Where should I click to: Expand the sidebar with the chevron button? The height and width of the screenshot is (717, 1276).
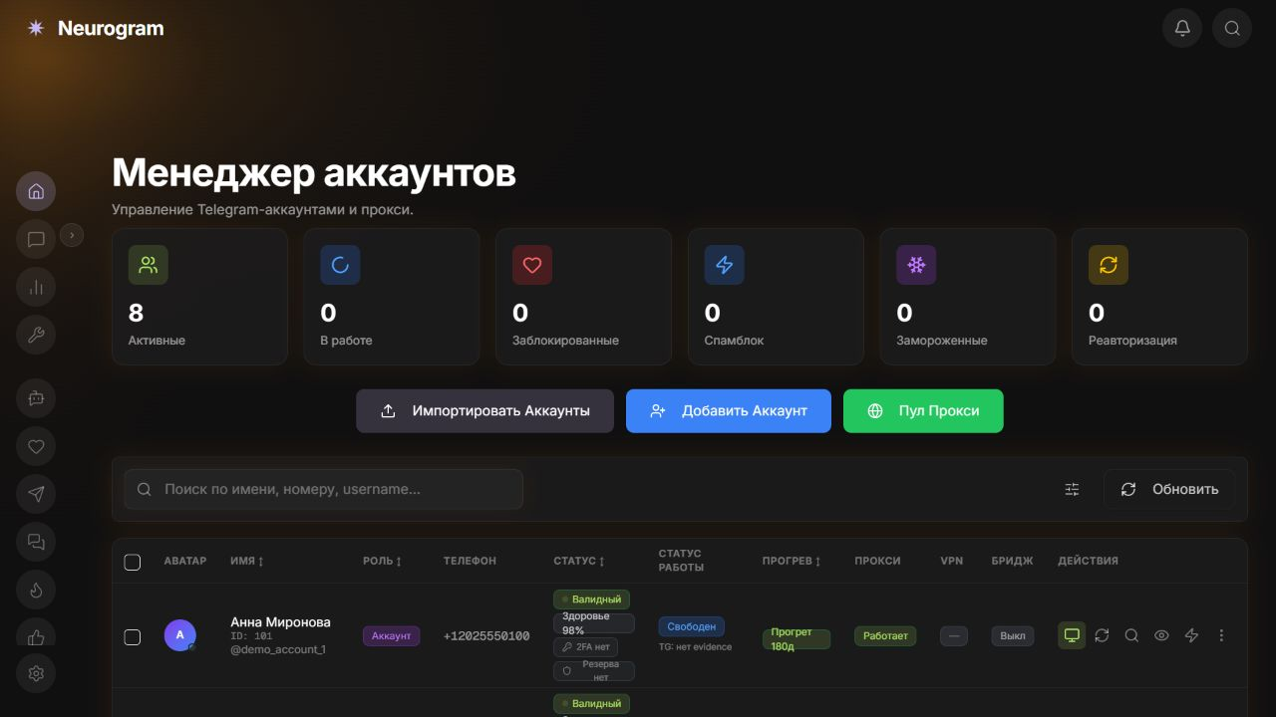click(x=72, y=235)
